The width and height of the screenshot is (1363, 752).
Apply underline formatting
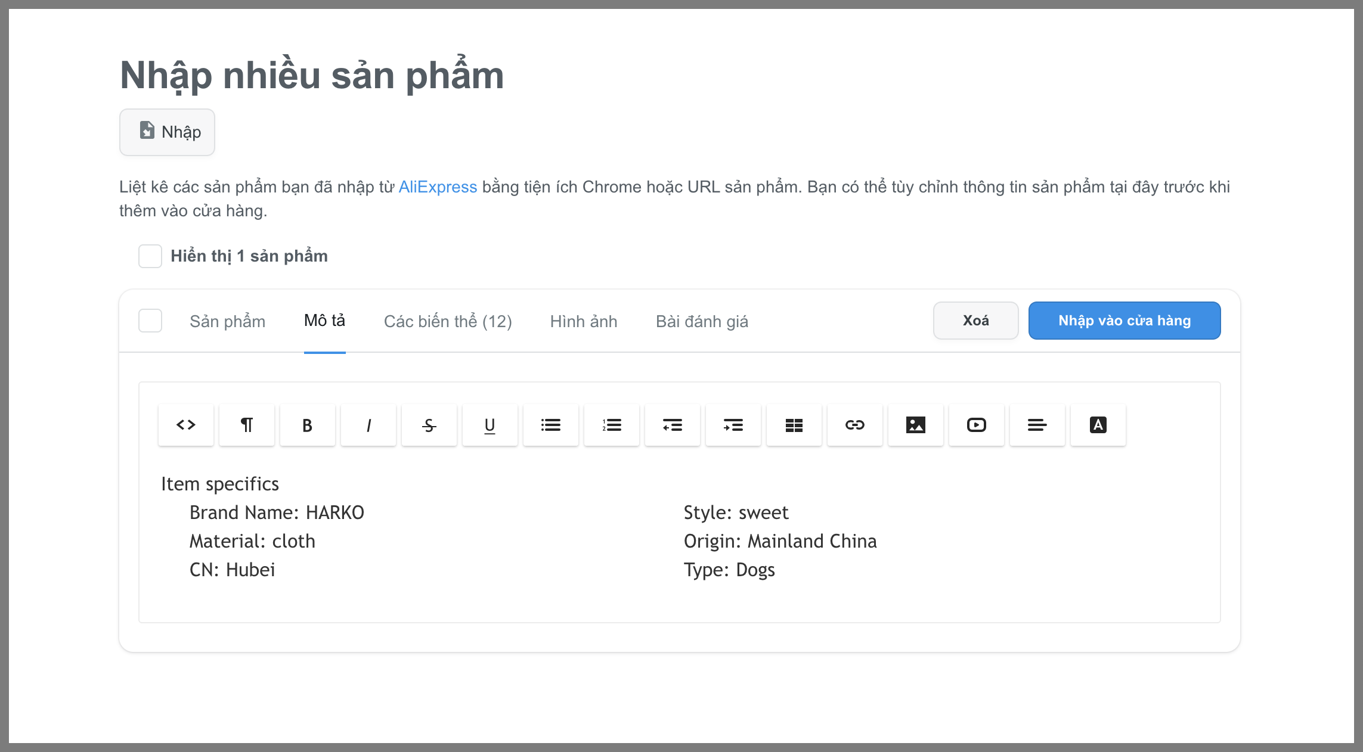(x=490, y=425)
